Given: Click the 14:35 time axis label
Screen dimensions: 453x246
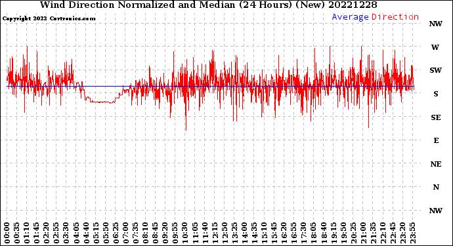Looking at the screenshot, I should [x=255, y=233].
